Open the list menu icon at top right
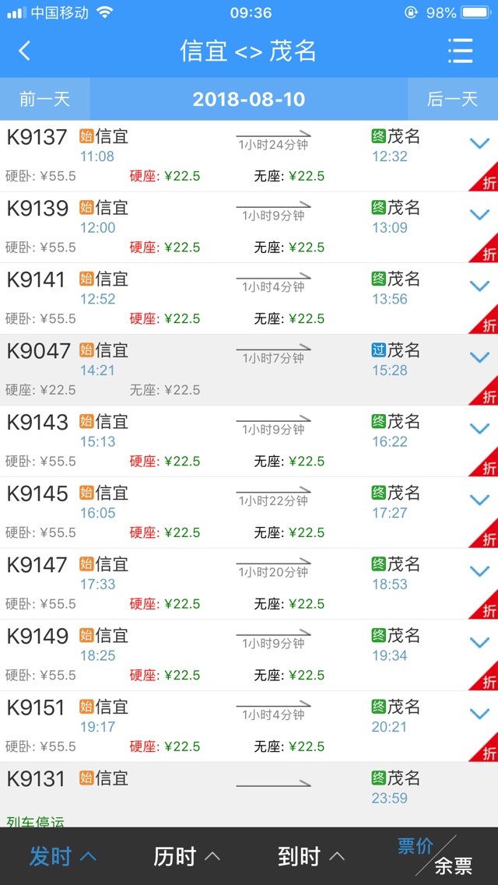The height and width of the screenshot is (885, 498). pos(460,51)
